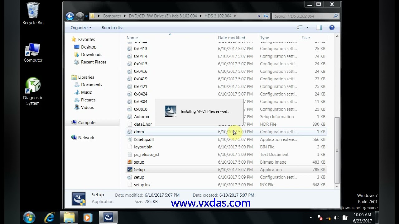The height and width of the screenshot is (224, 399).
Task: Click the scrollbar down arrow
Action: [x=337, y=186]
